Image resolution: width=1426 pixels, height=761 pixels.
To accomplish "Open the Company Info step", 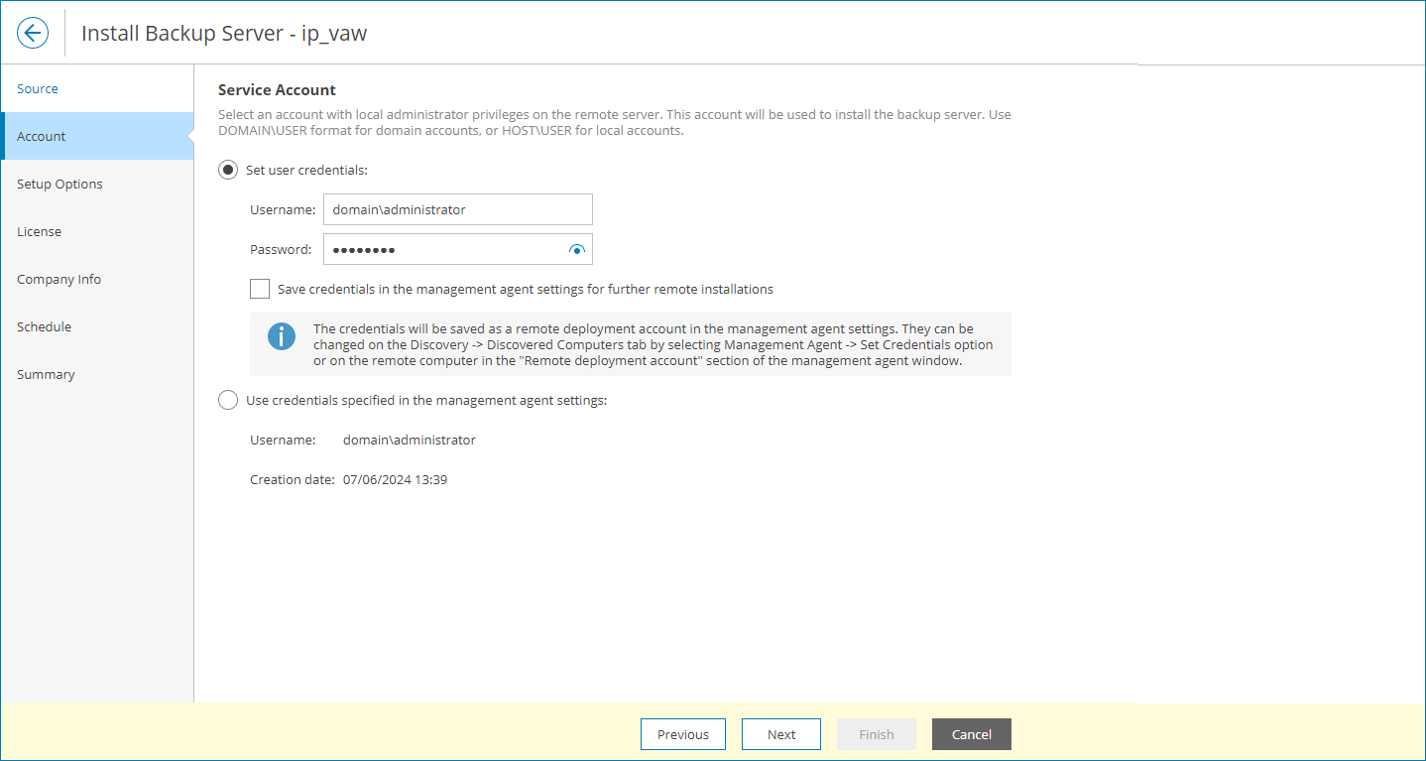I will coord(59,279).
